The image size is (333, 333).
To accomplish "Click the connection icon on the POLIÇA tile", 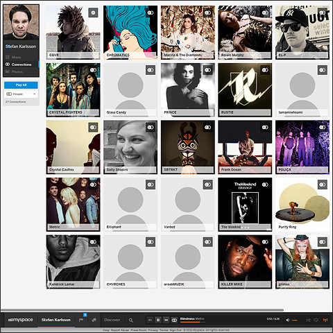I will 323,127.
